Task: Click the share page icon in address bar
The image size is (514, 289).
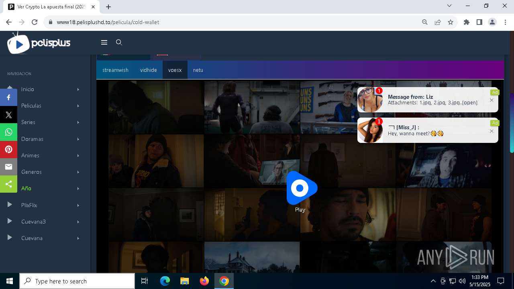Action: [438, 22]
